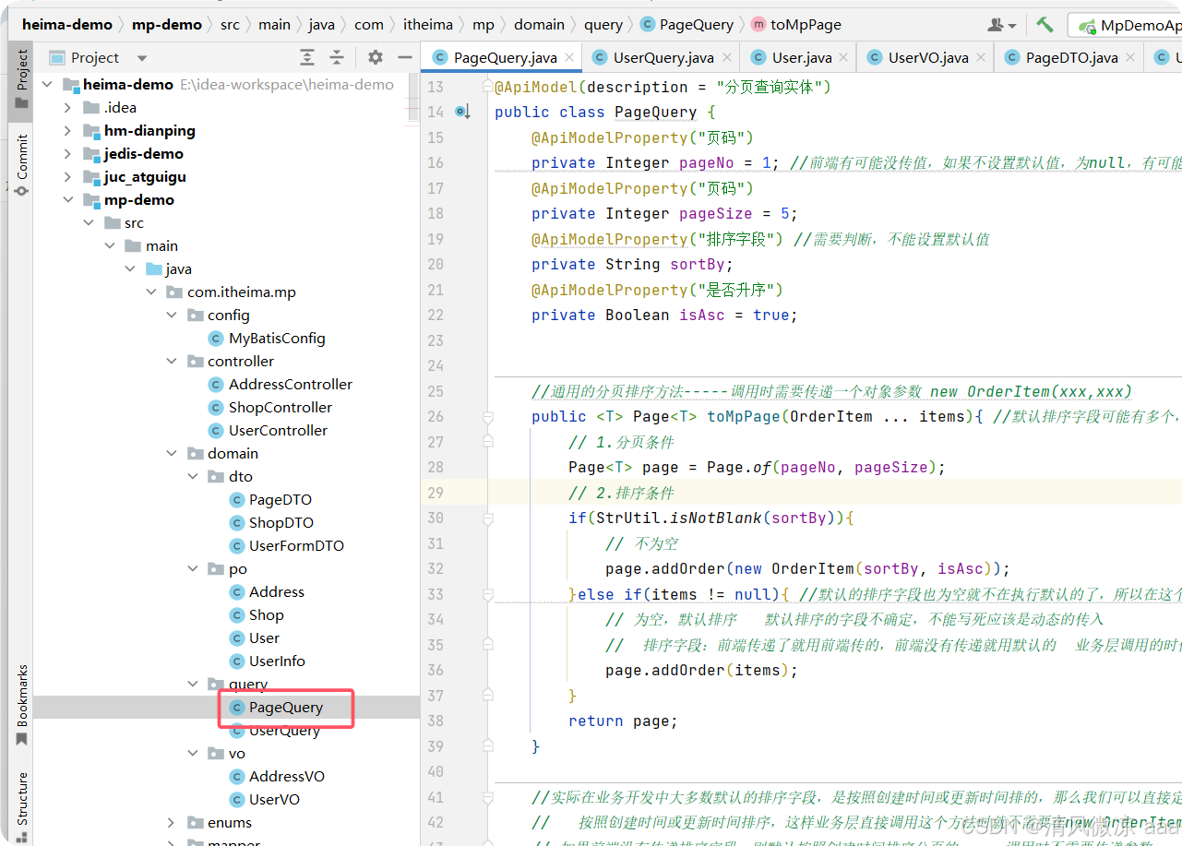Select AddressController in project tree

coord(281,385)
